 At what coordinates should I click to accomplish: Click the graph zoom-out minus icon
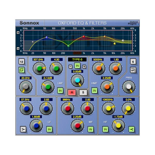pyautogui.click(x=18, y=48)
